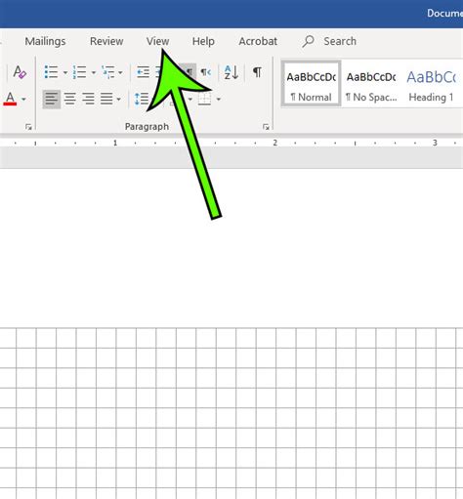Open the Font dialog launcher

[x=28, y=127]
